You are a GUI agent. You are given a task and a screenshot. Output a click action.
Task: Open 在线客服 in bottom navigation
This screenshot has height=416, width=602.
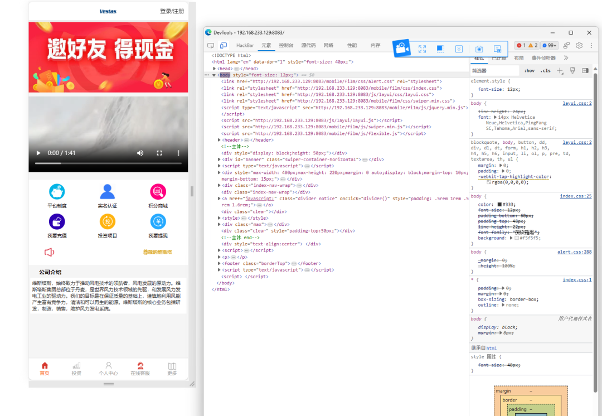(140, 369)
